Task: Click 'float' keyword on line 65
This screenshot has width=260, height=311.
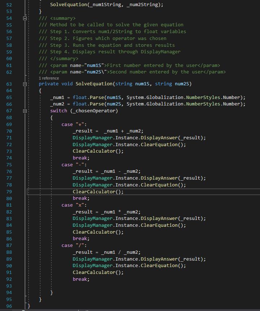Action: [x=80, y=98]
